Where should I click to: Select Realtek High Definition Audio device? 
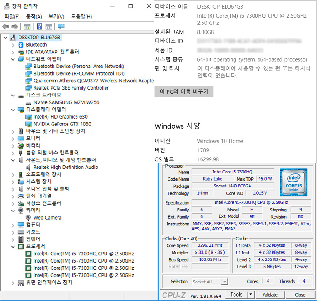tap(66, 168)
